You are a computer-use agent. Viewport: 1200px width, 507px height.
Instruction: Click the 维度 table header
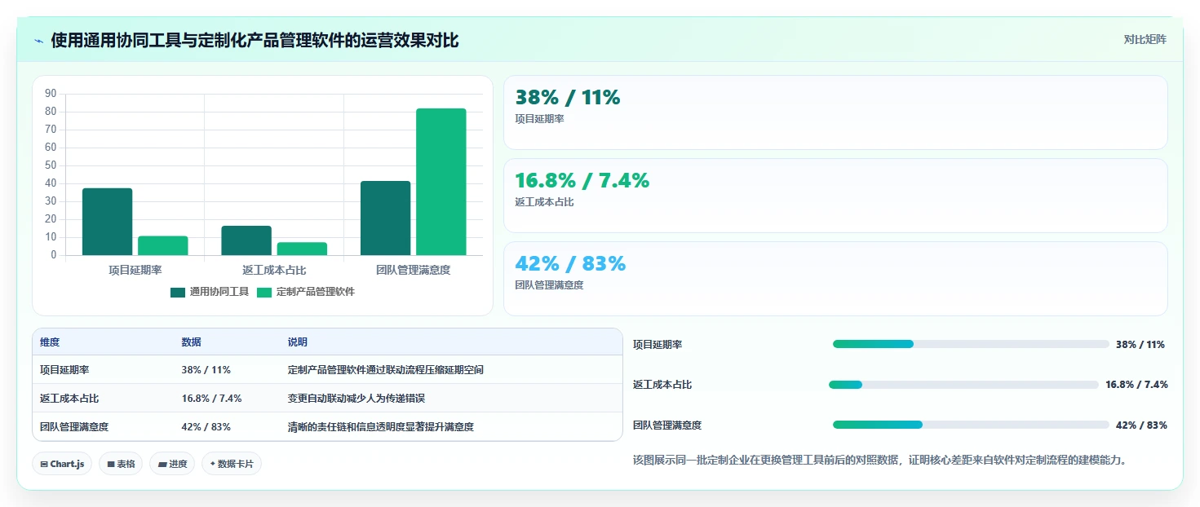click(50, 342)
